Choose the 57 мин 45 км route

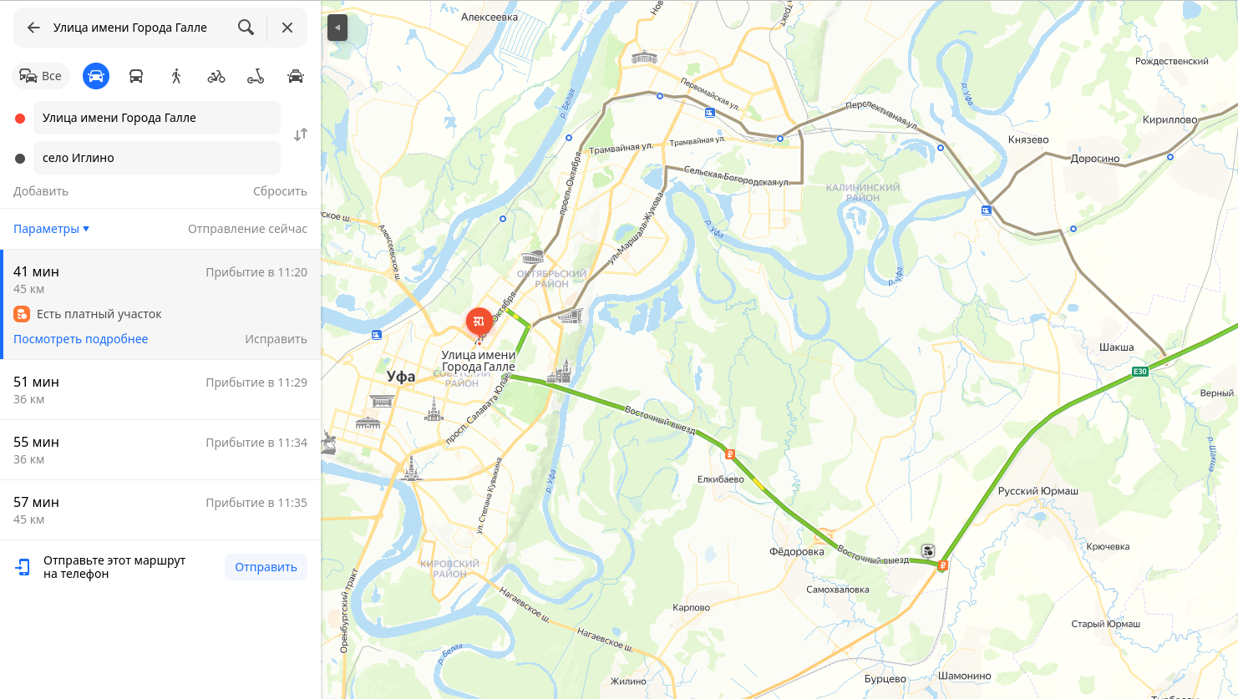tap(160, 510)
